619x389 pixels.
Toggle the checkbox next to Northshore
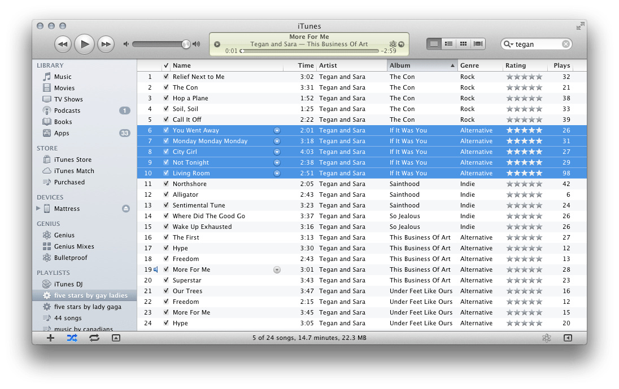tap(165, 183)
